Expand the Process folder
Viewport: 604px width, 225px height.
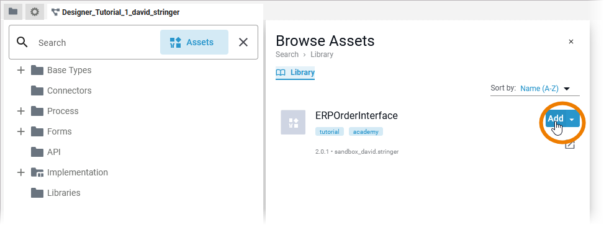point(21,111)
